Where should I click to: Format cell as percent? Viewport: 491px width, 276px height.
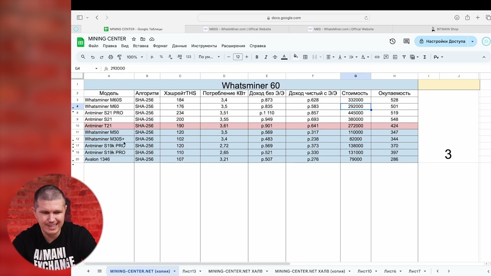[x=161, y=57]
